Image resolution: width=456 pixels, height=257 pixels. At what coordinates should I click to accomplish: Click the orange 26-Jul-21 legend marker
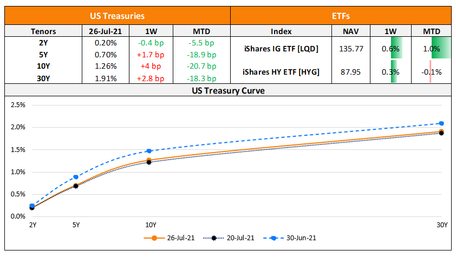pyautogui.click(x=154, y=237)
